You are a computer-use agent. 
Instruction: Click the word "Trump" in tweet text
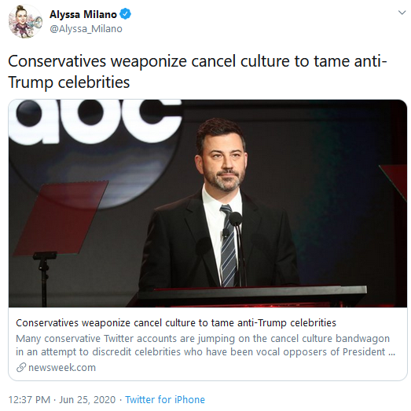[x=31, y=82]
